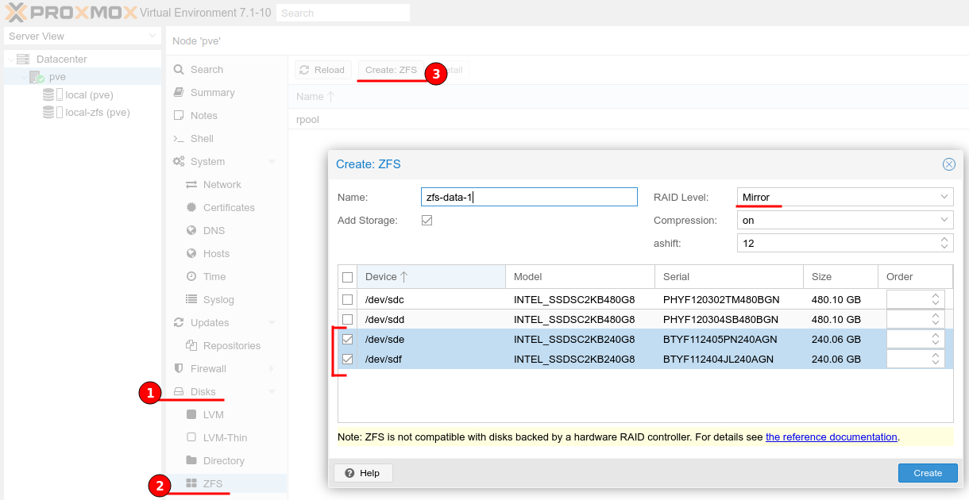Open the local-zfs (pve) storage icon
Screen dimensions: 969x500
[x=52, y=113]
